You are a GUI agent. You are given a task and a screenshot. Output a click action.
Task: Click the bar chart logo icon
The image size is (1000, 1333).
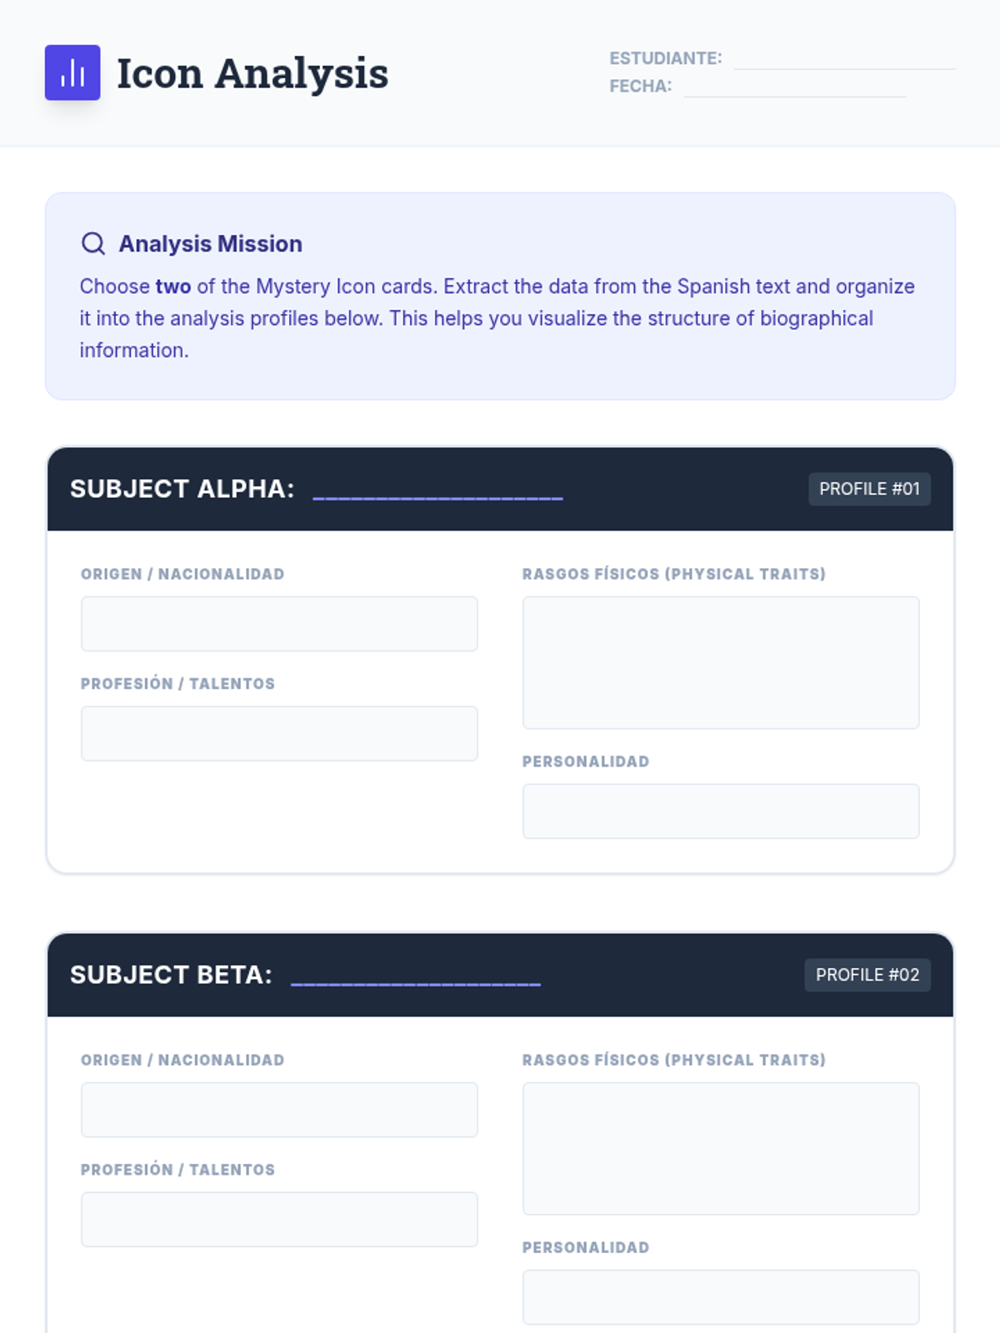click(72, 72)
